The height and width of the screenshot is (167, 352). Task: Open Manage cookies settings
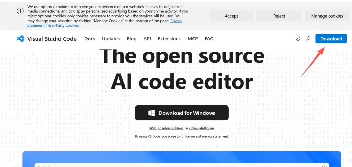[x=327, y=16]
